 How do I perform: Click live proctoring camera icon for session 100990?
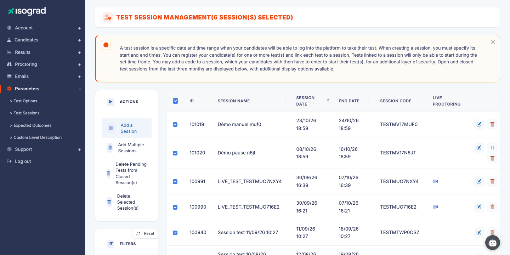436,207
